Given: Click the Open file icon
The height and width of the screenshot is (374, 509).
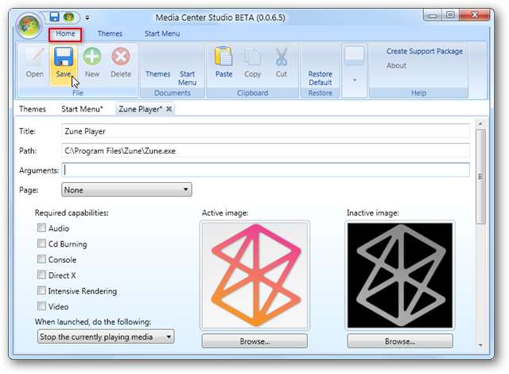Looking at the screenshot, I should click(34, 60).
